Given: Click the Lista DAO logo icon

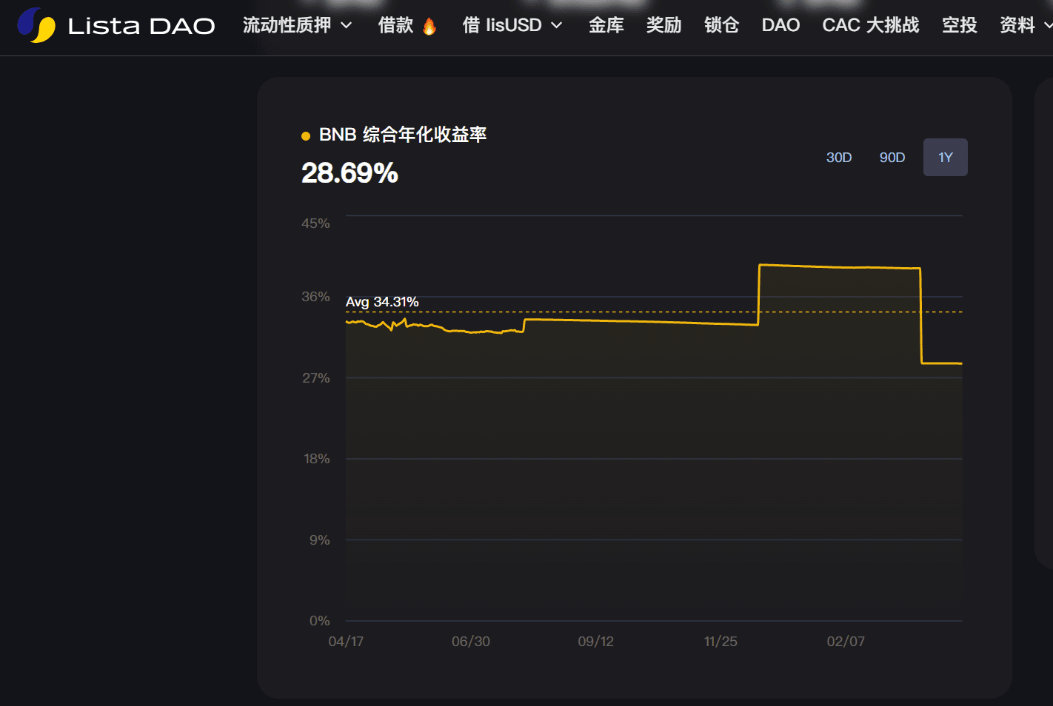Looking at the screenshot, I should tap(36, 25).
